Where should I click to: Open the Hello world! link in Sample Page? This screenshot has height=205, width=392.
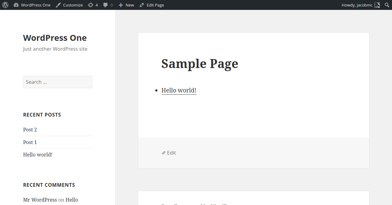point(179,90)
